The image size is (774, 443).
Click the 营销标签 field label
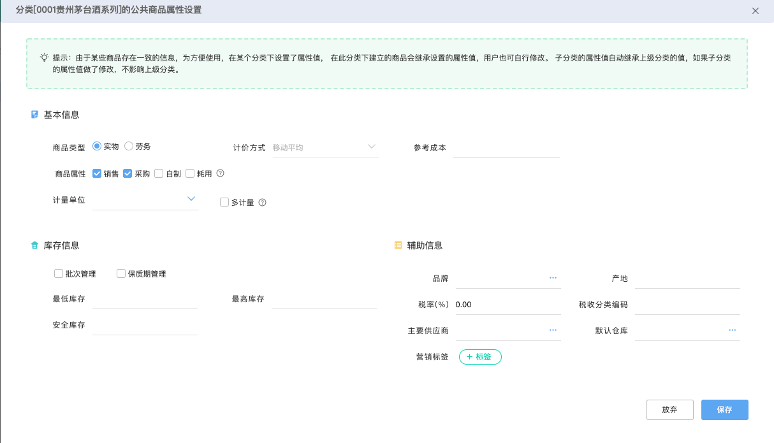[x=432, y=357]
